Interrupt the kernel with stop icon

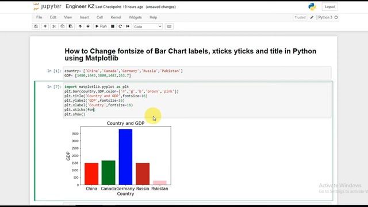tap(113, 26)
